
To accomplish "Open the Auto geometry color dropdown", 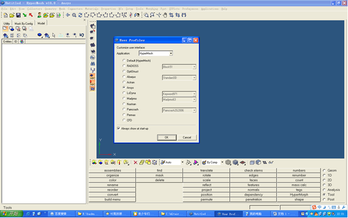I will [182, 162].
